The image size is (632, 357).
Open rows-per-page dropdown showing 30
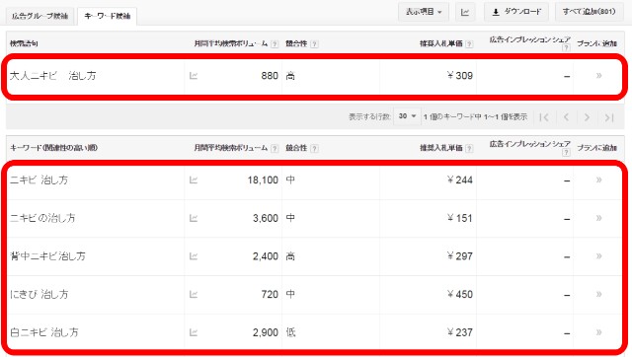407,116
